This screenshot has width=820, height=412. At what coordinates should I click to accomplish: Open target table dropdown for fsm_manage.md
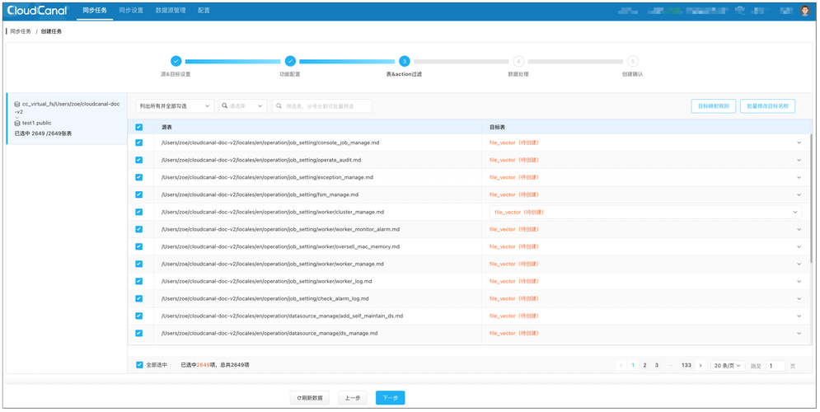click(799, 194)
